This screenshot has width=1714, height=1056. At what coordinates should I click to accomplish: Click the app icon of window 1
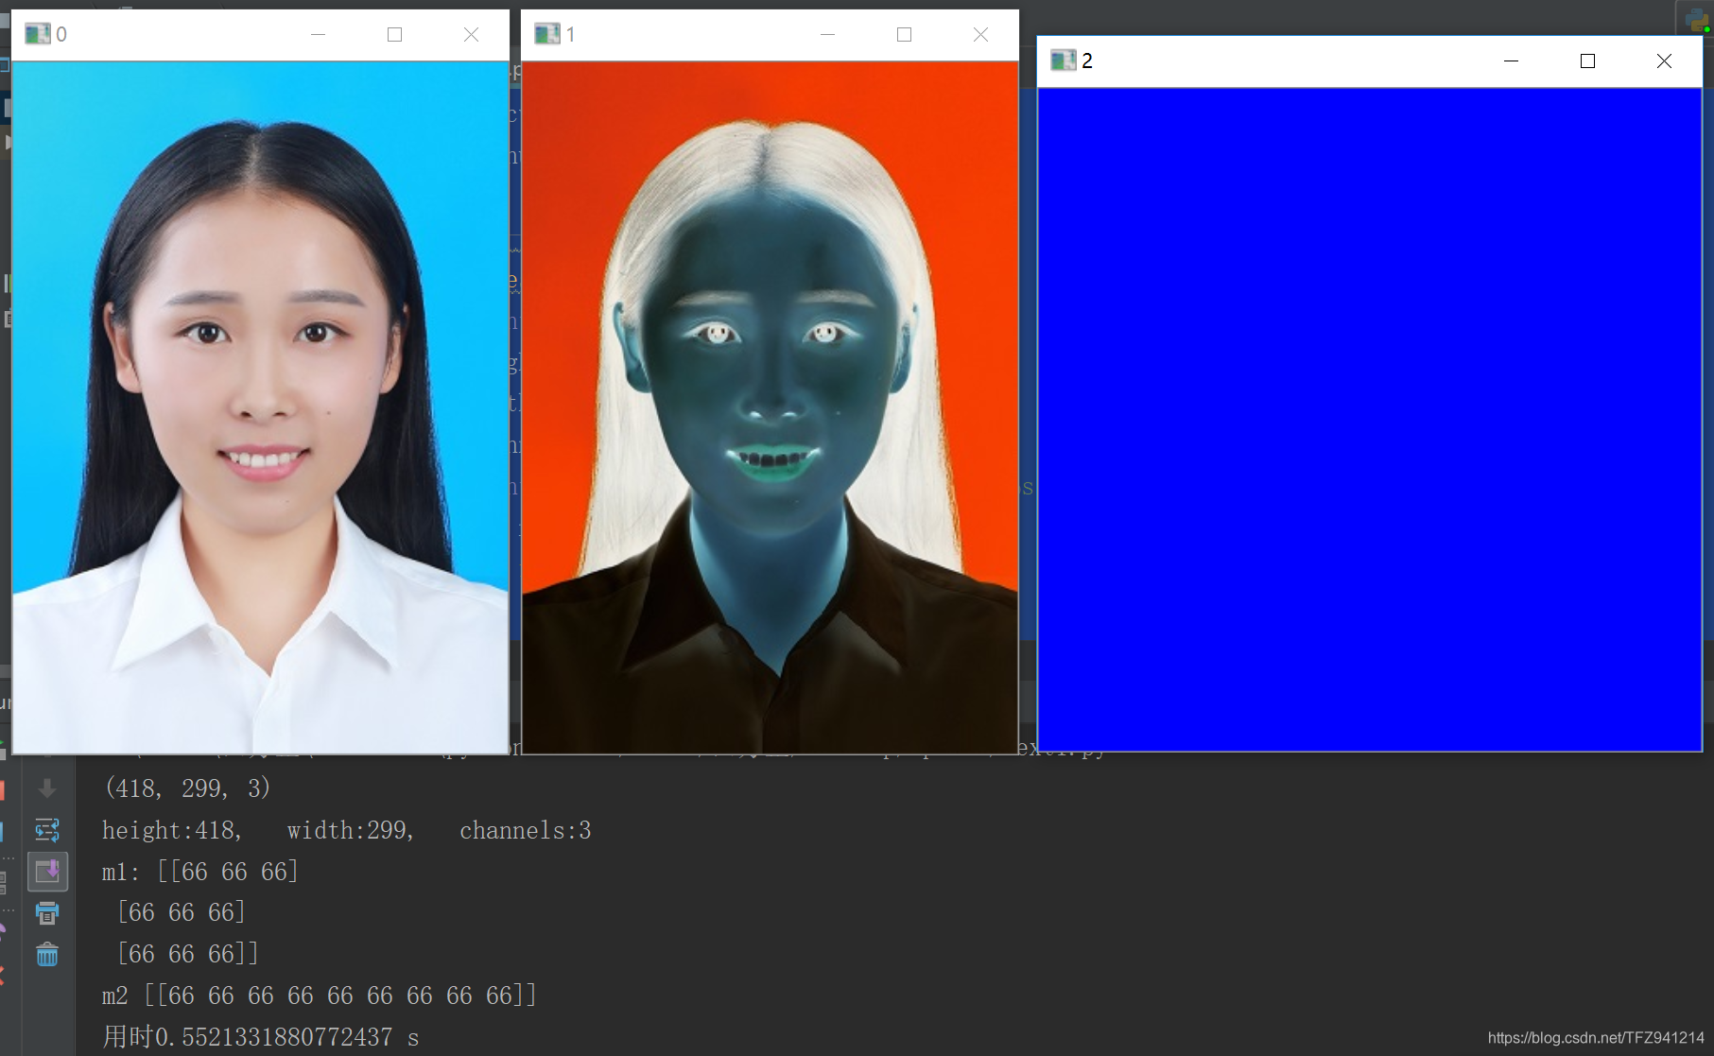546,34
